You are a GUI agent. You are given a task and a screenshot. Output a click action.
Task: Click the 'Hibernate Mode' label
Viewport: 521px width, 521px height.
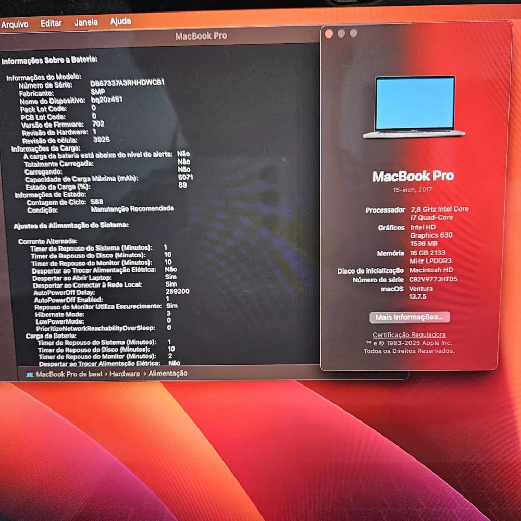coord(60,314)
